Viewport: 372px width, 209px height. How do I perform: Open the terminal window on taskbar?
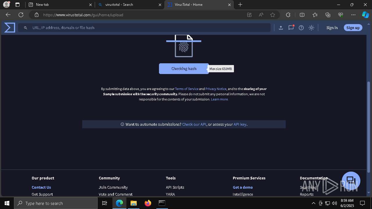coord(162,203)
